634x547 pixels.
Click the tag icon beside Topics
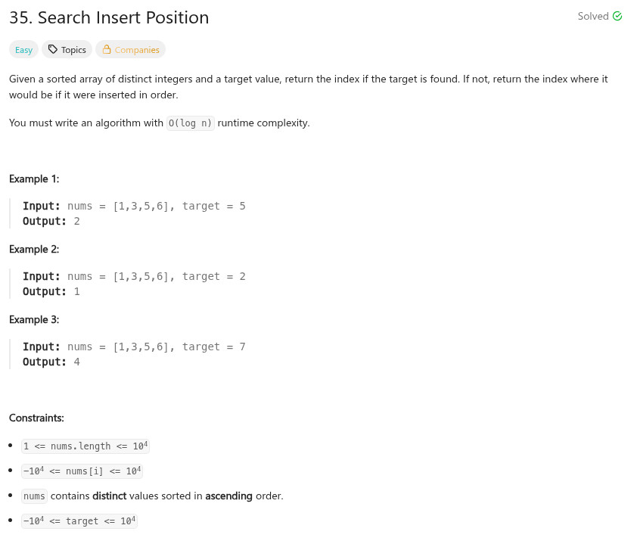click(x=52, y=50)
